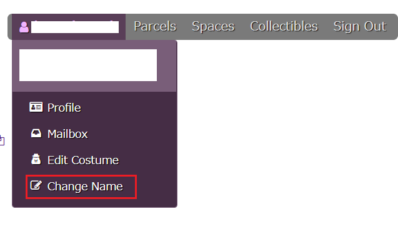398x229 pixels.
Task: Click the partially visible purple icon at left edge
Action: point(2,140)
